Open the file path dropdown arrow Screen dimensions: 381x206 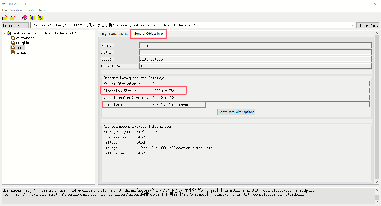(x=352, y=25)
